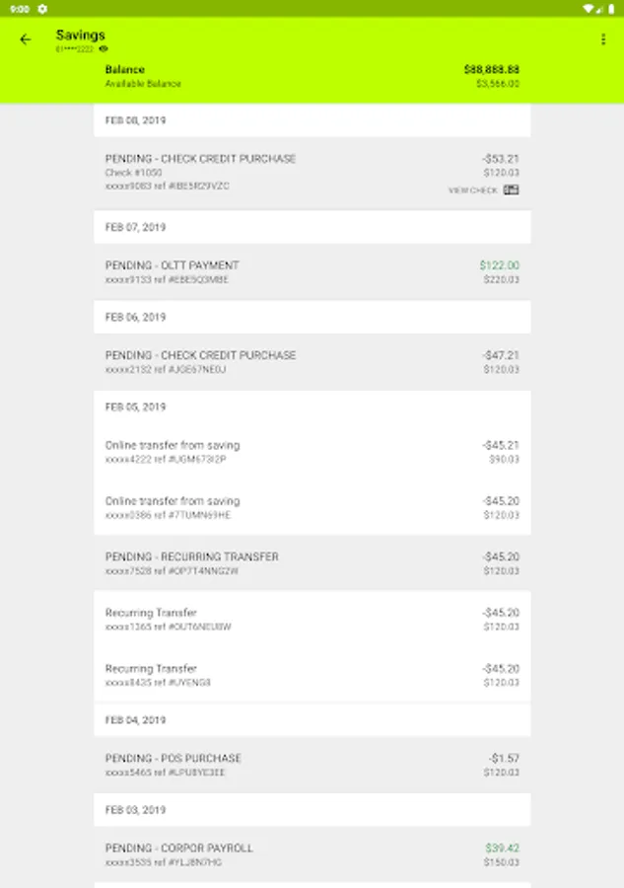Select the PENDING - CORPOR PAYROLL transaction
This screenshot has width=624, height=888.
(312, 854)
